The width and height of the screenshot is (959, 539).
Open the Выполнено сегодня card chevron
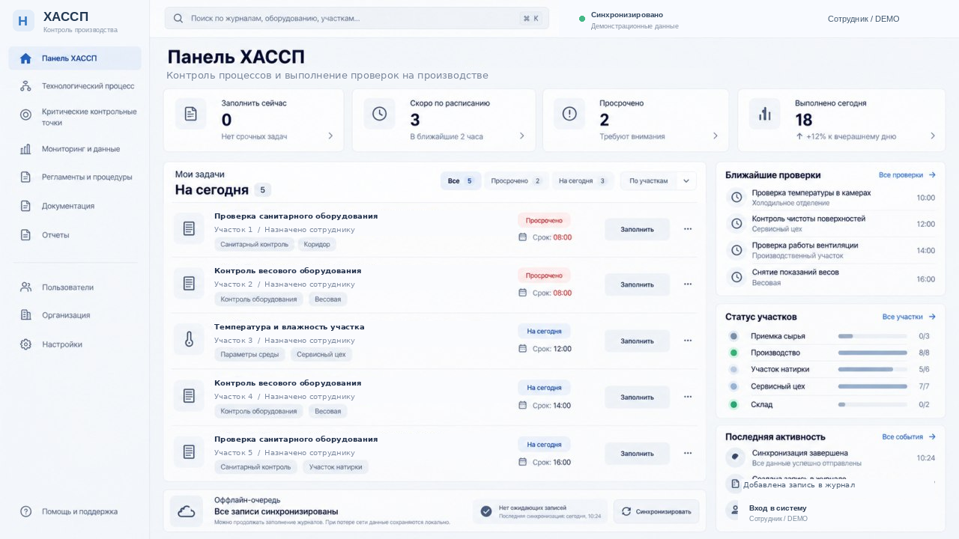click(933, 136)
